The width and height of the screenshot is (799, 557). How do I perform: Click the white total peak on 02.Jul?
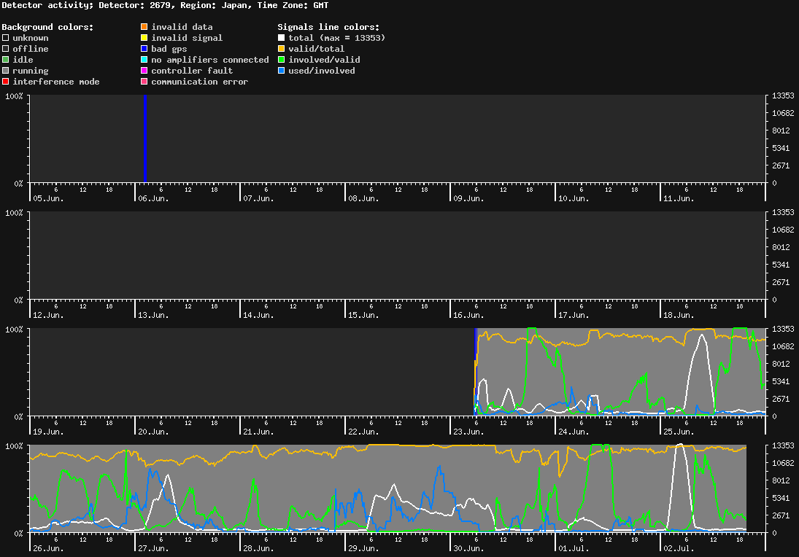680,445
